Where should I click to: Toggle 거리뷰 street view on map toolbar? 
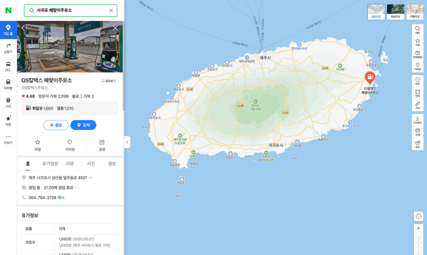click(x=417, y=66)
